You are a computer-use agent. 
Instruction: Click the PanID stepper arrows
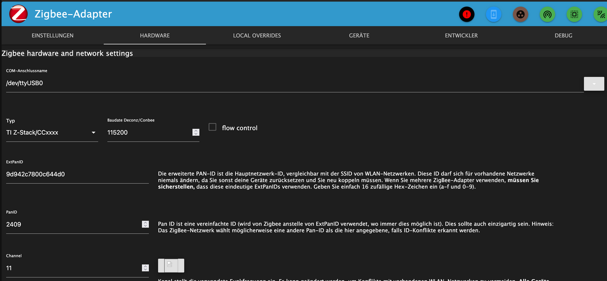[x=145, y=224]
